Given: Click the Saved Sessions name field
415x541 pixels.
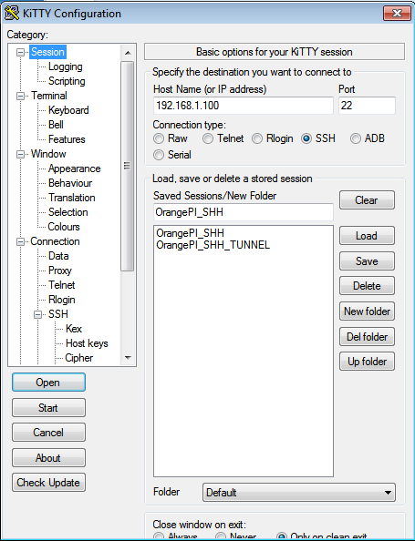Looking at the screenshot, I should pos(244,212).
